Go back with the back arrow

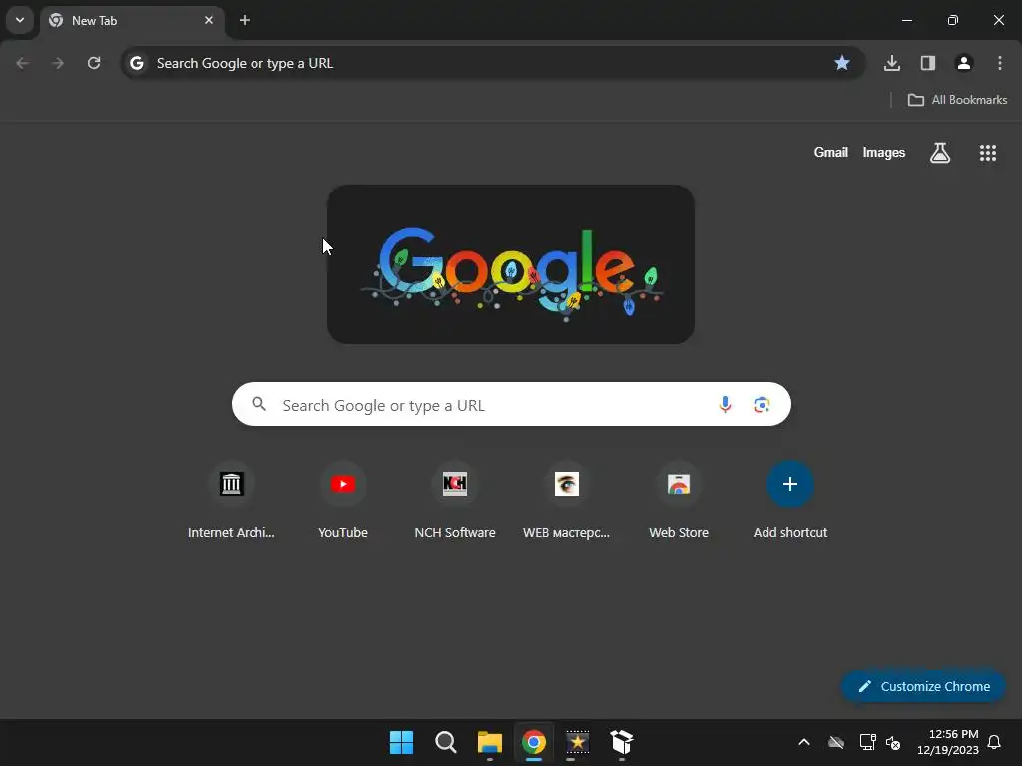click(22, 63)
